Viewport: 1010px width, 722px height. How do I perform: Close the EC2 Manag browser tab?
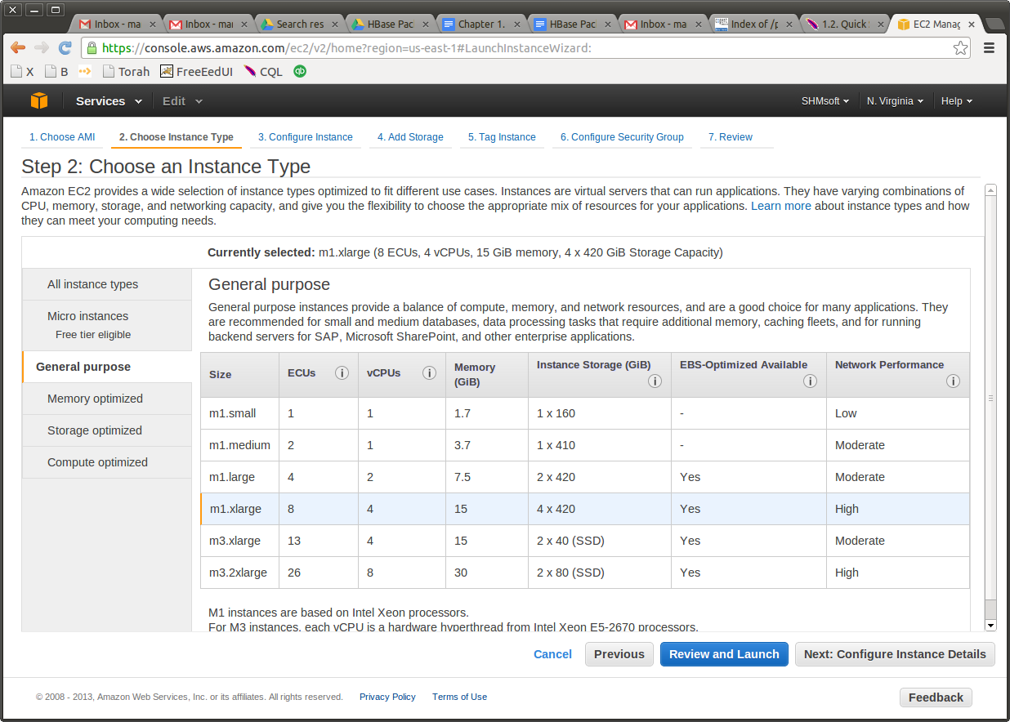tap(972, 25)
